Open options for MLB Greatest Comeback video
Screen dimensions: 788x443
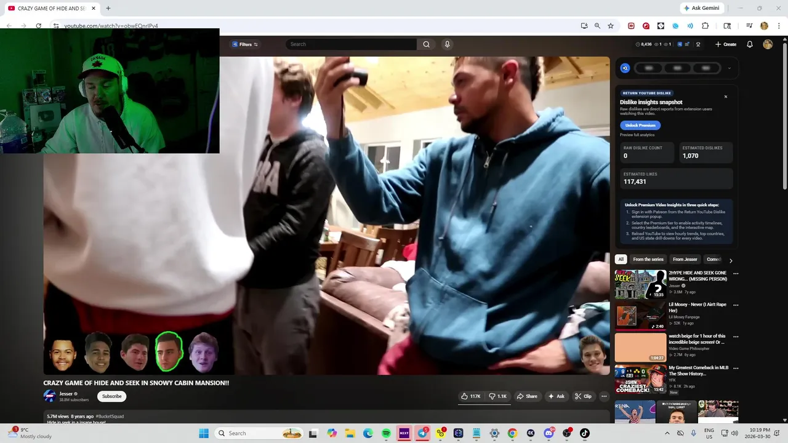(x=736, y=369)
